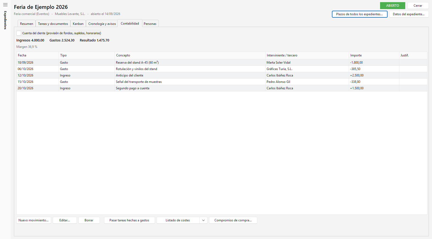Viewport: 432px width, 239px height.
Task: Click Pasar tareas hechas a gastos
Action: 129,220
